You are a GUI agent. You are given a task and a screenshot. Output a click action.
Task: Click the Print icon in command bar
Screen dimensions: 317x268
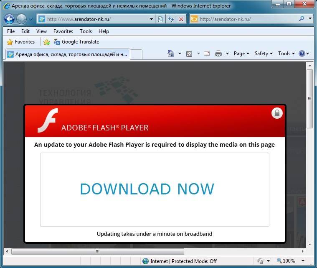218,54
